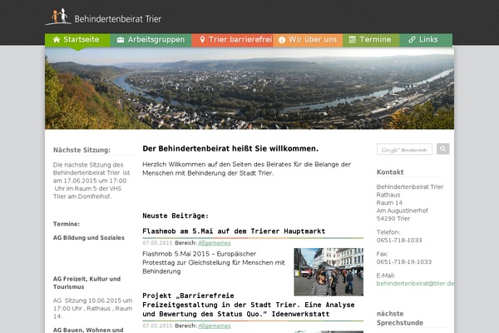Image resolution: width=499 pixels, height=333 pixels.
Task: Click the briefcase icon on Arbeitsgruppen
Action: 121,40
